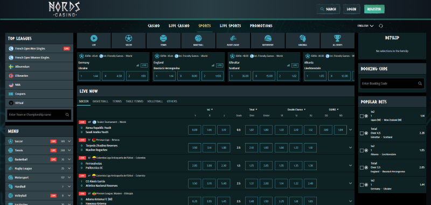The width and height of the screenshot is (431, 205).
Task: Select the Soccer ball category icon
Action: 129,38
